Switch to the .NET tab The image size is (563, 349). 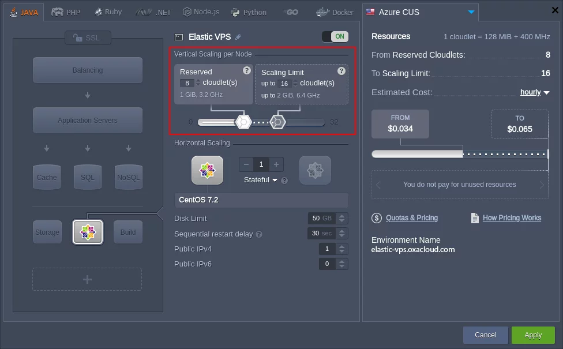tap(153, 12)
